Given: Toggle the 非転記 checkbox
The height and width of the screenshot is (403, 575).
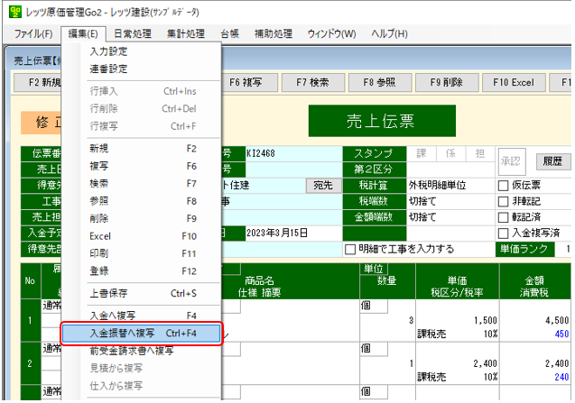Looking at the screenshot, I should point(503,201).
